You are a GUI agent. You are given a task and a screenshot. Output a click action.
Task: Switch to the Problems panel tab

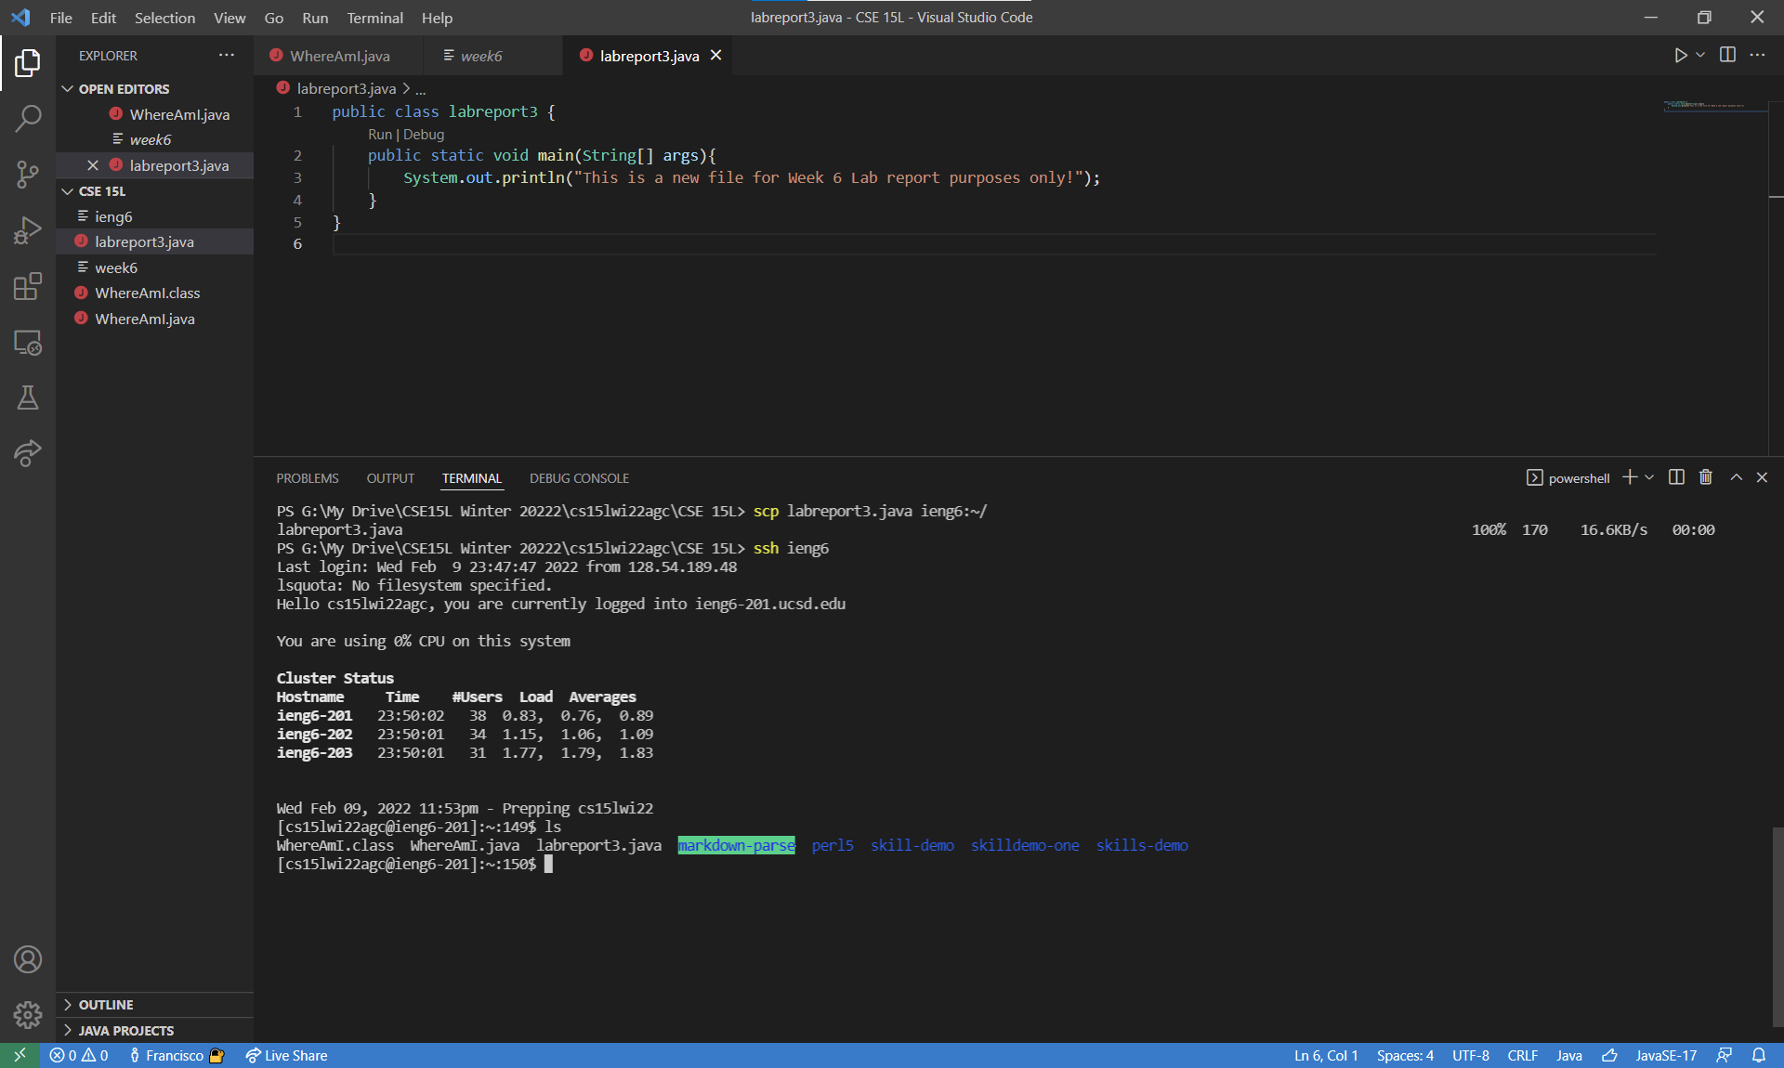pyautogui.click(x=308, y=478)
